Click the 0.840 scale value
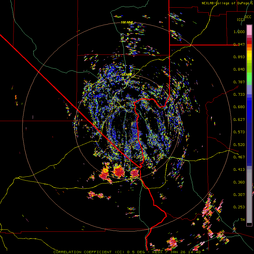This screenshot has width=254, height=254. tap(239, 69)
